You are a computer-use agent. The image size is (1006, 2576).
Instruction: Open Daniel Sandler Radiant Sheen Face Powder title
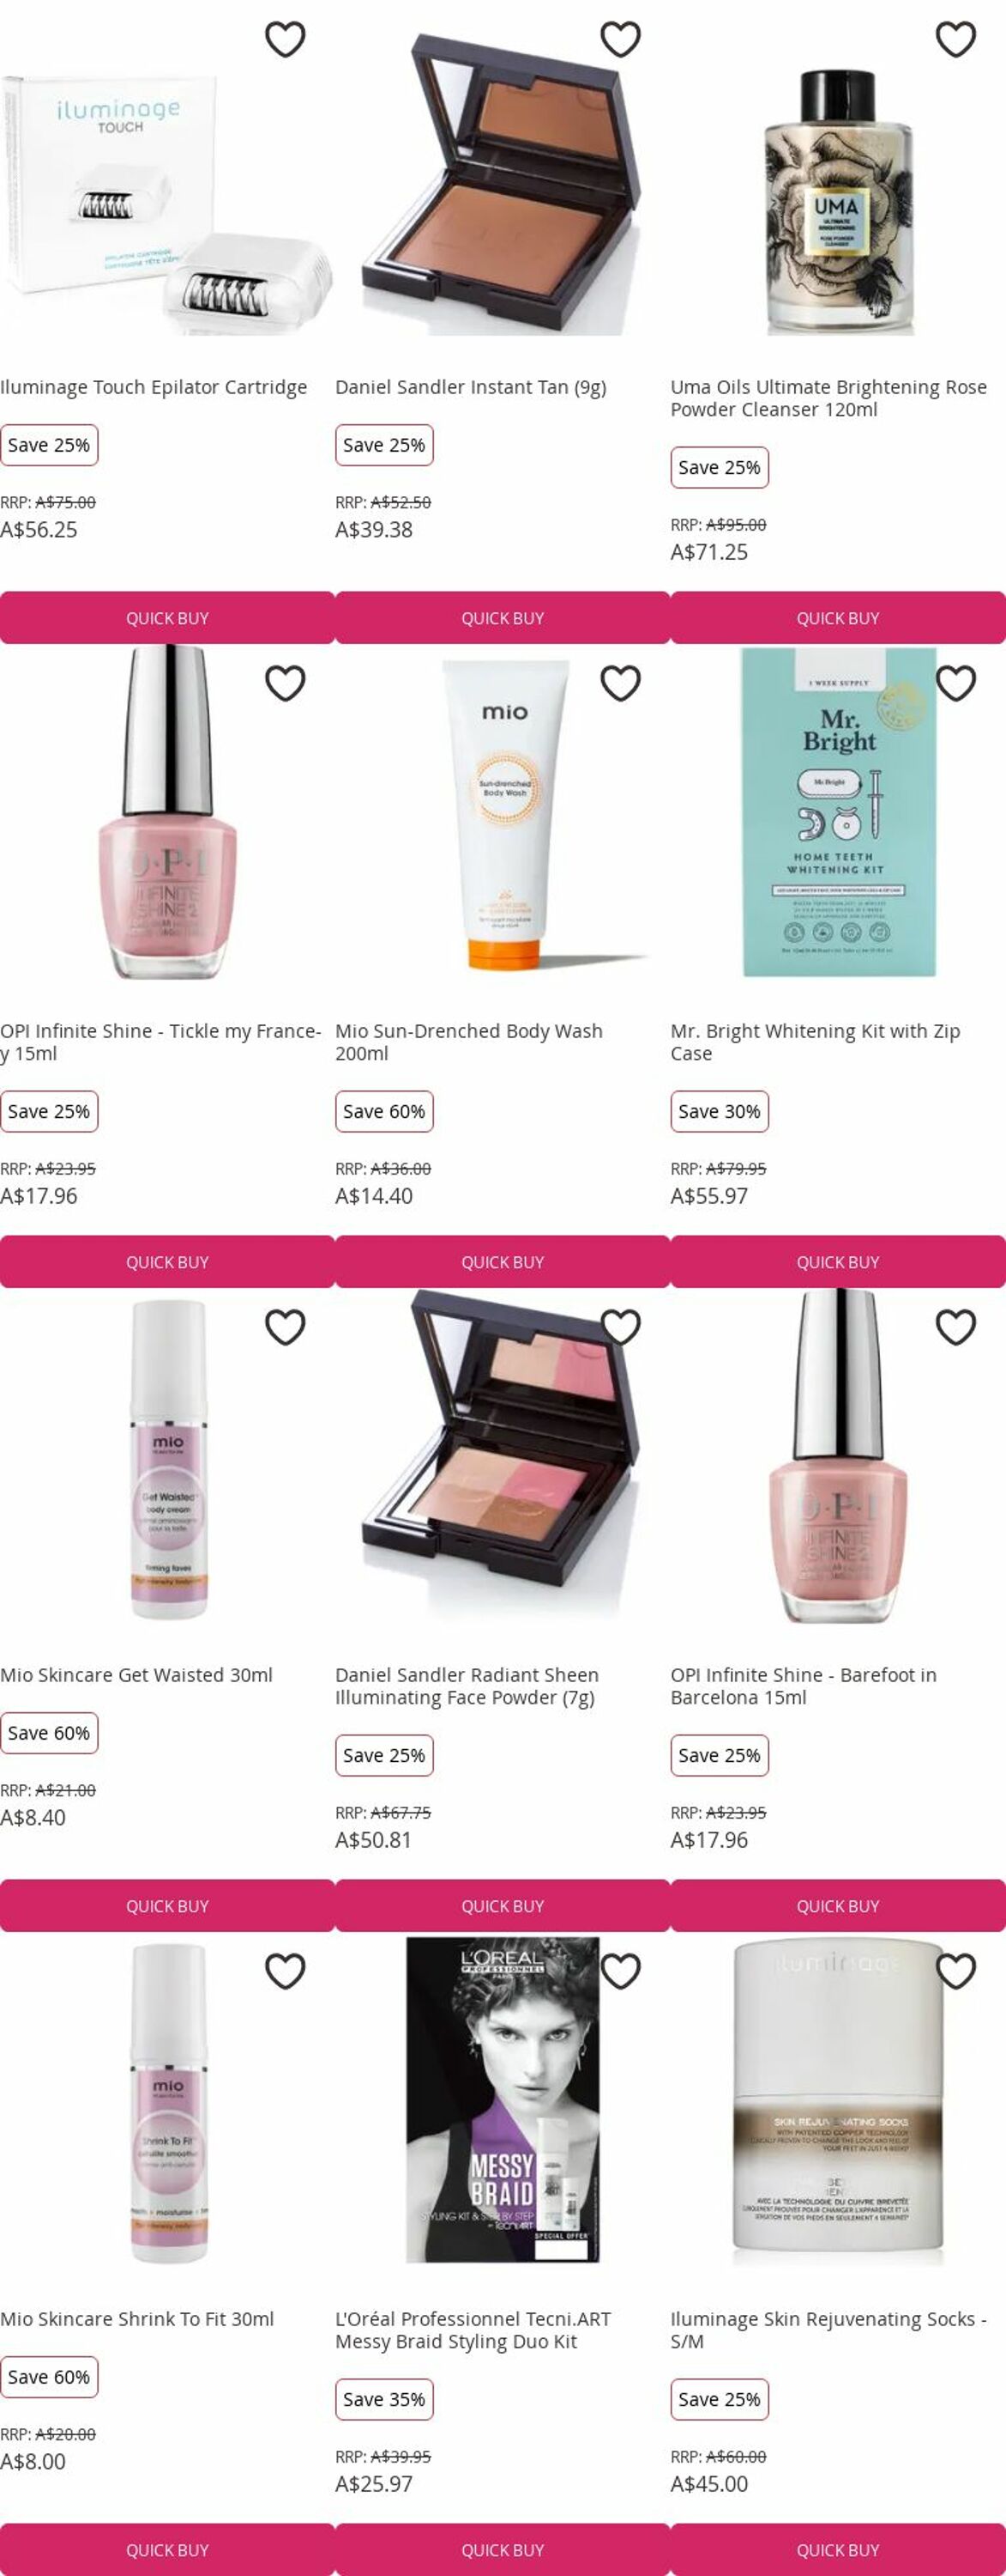pos(467,1686)
